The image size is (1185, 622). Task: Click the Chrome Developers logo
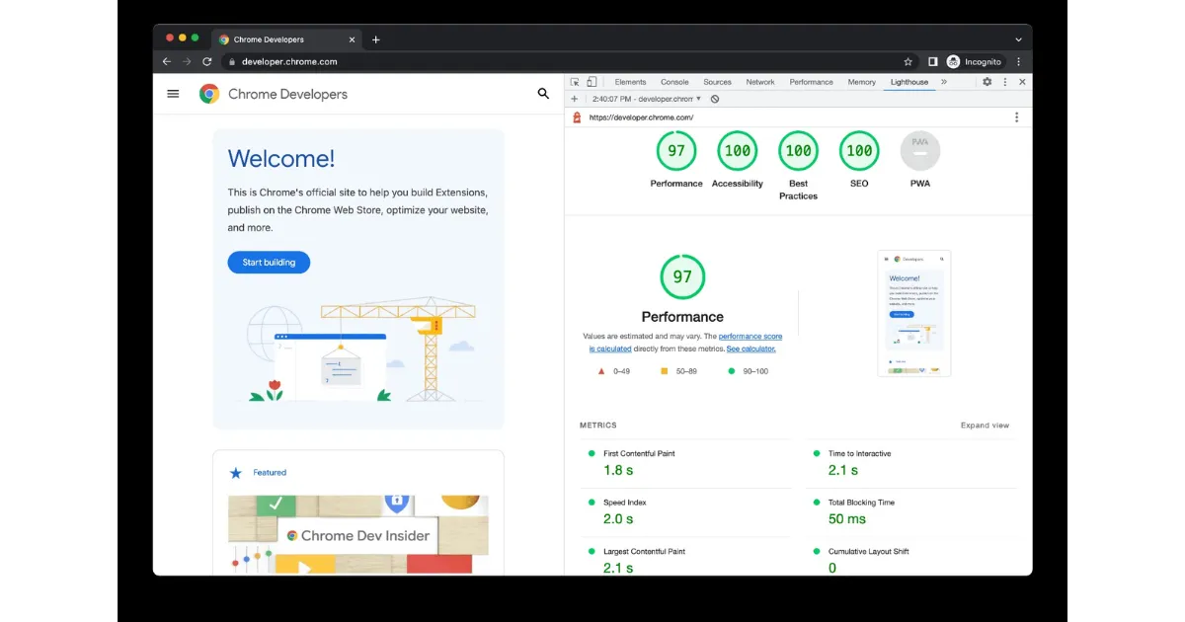(209, 94)
